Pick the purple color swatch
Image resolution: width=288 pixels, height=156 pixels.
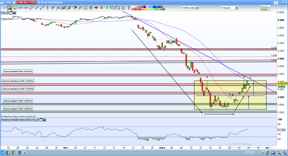coord(161,7)
